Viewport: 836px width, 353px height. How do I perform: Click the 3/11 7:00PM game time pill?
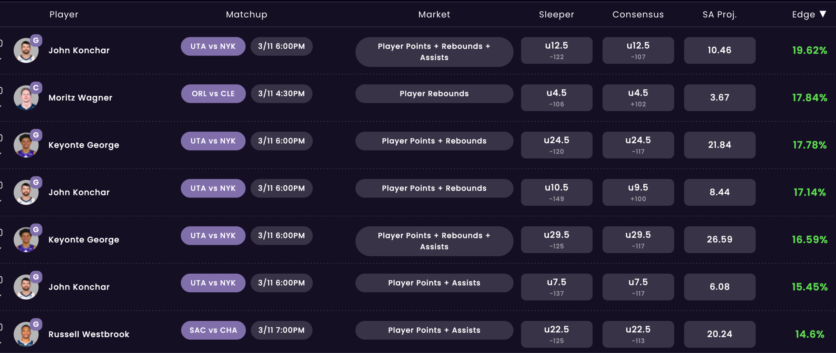tap(281, 330)
